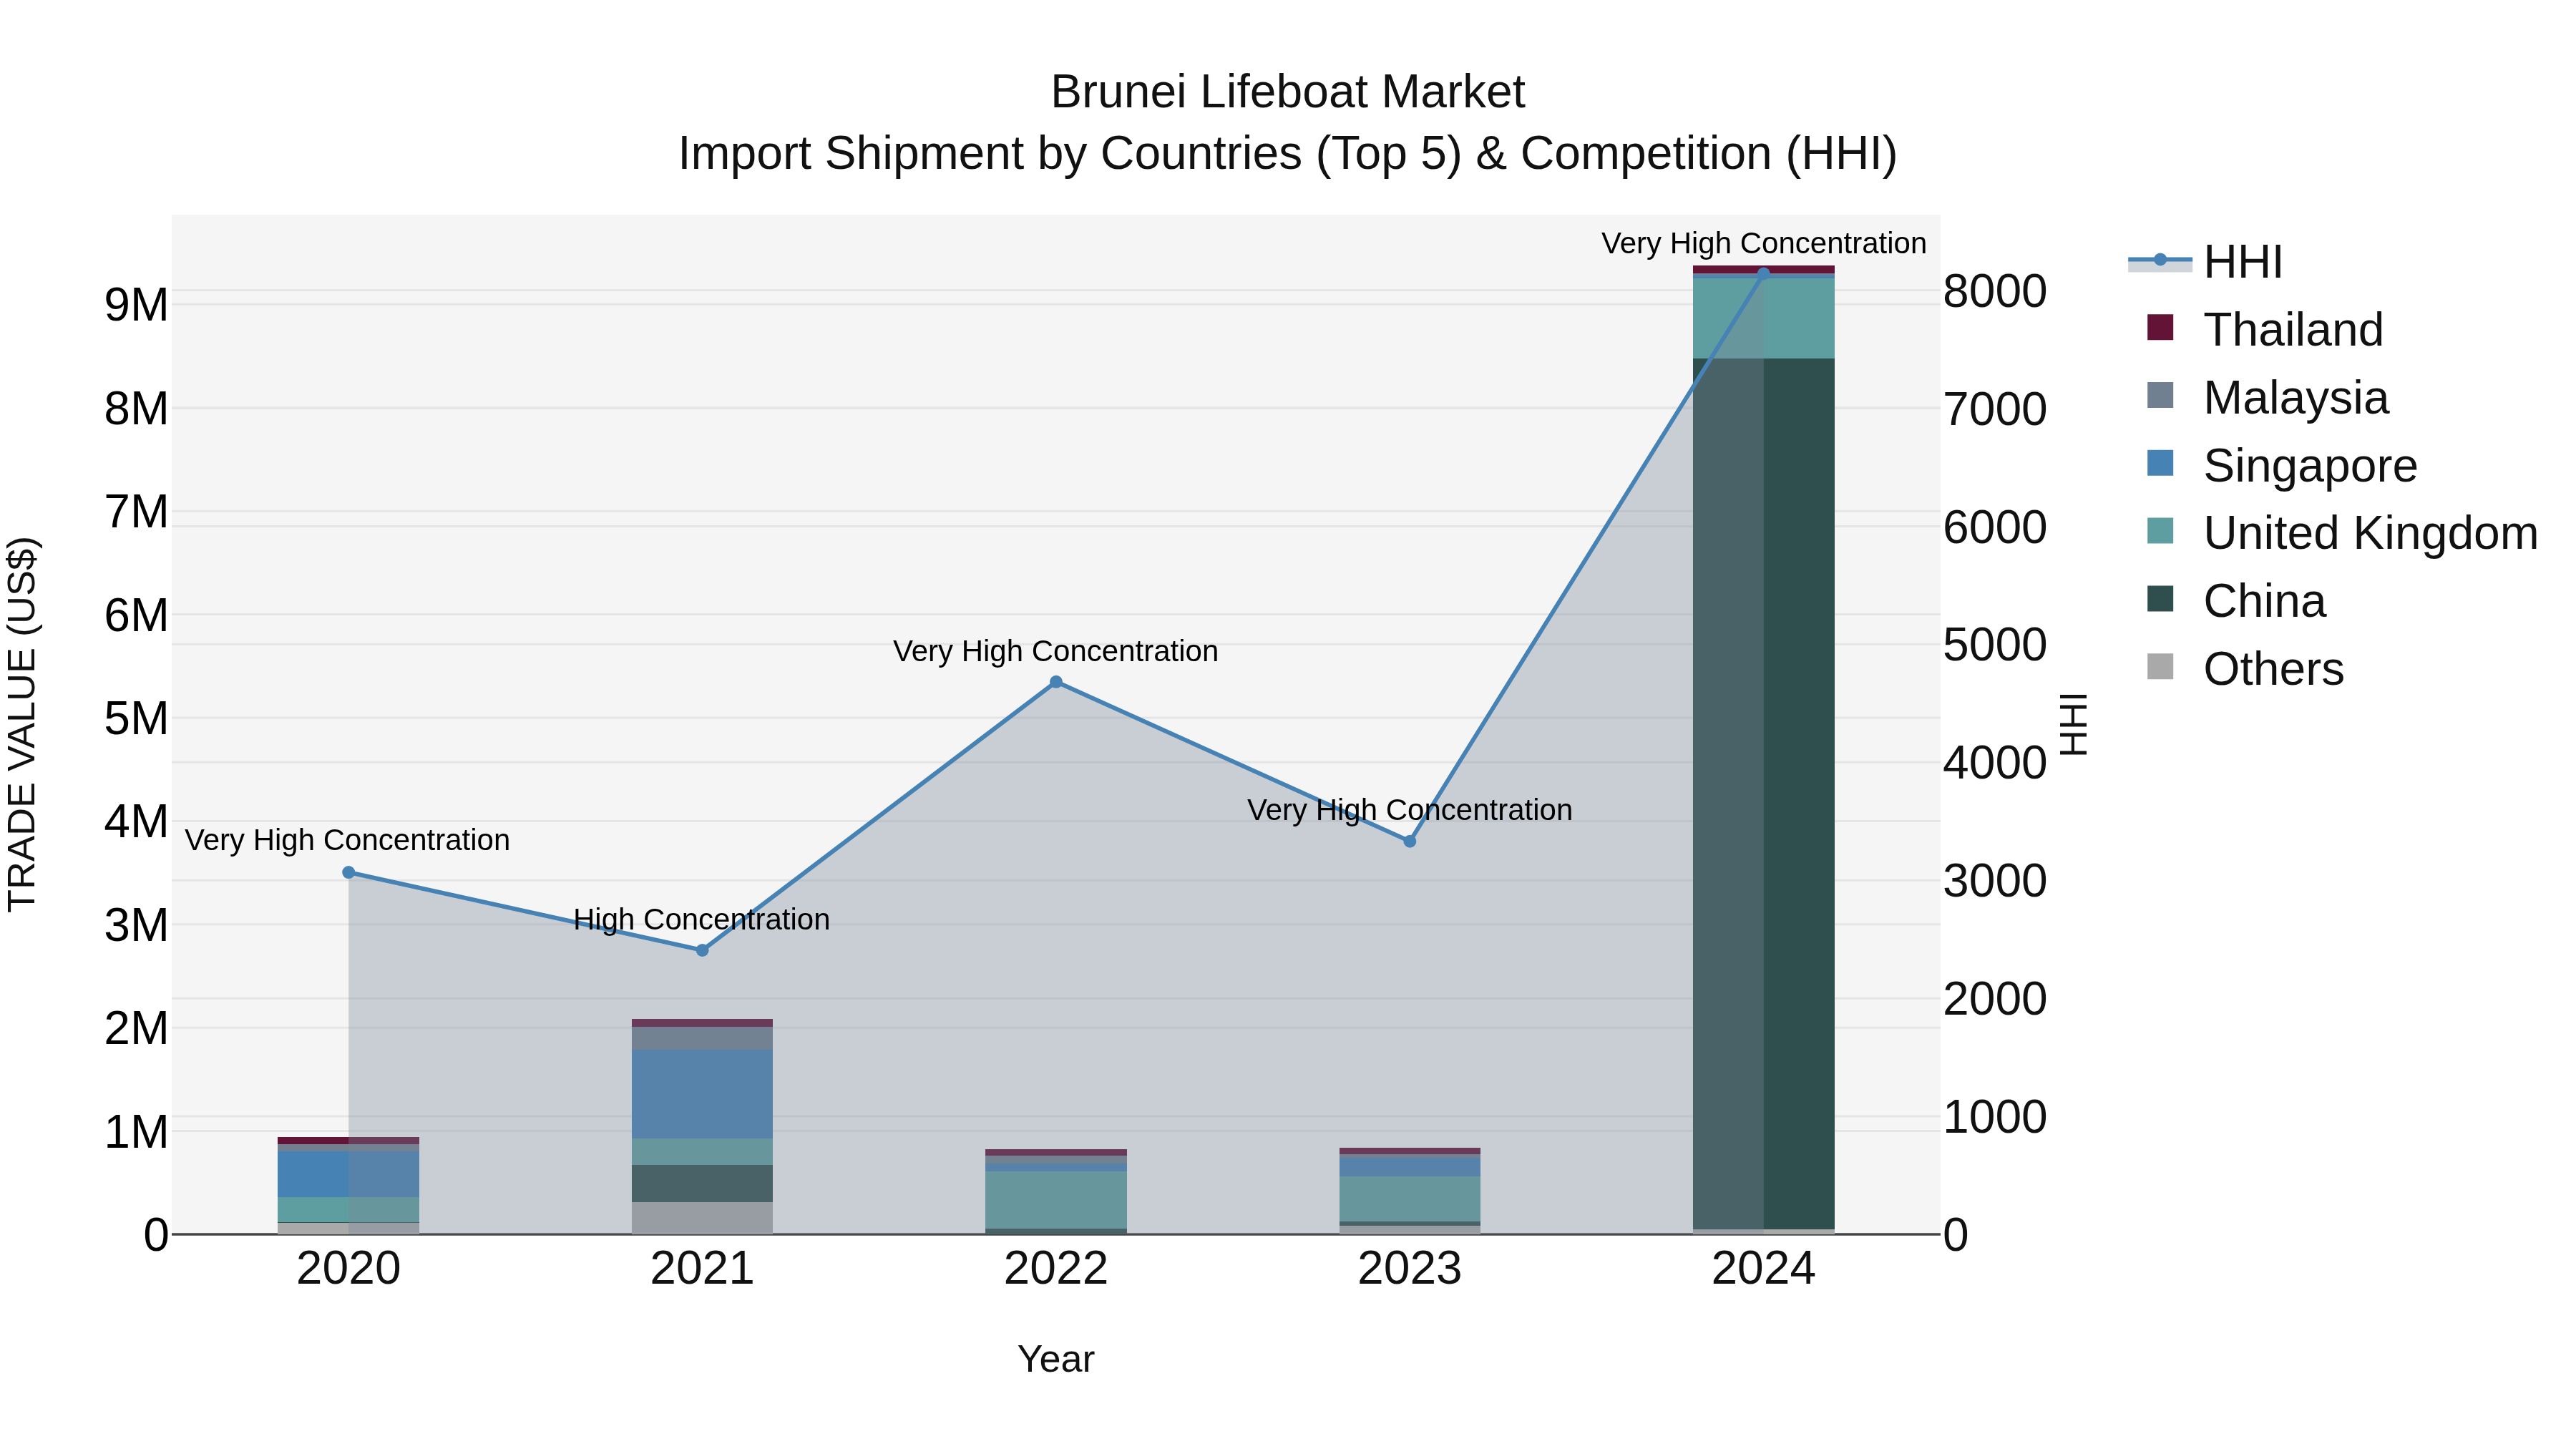
Task: Toggle the China legend label
Action: point(2264,602)
